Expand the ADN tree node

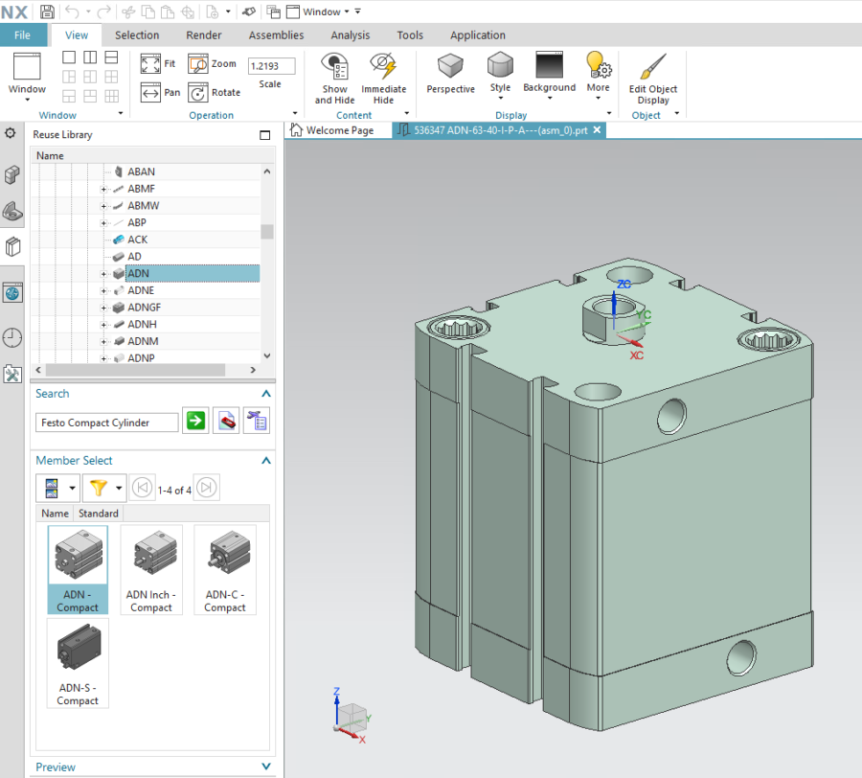click(102, 273)
